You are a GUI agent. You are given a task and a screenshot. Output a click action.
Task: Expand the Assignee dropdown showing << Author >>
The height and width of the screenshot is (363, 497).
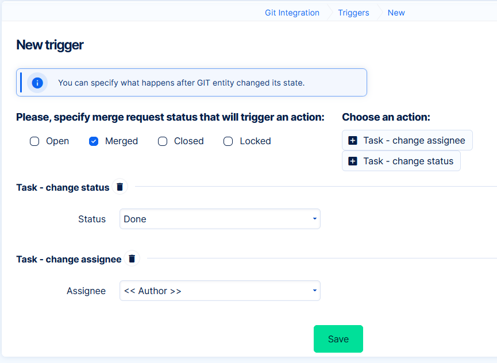pyautogui.click(x=219, y=291)
